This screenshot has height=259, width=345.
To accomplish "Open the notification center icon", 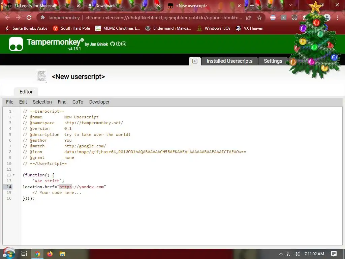I will (334, 254).
